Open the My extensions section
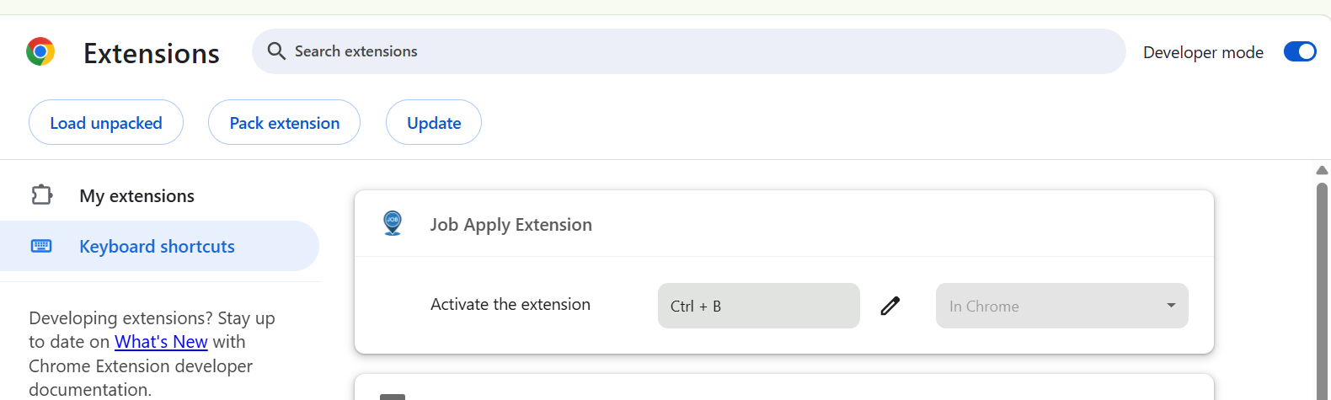The width and height of the screenshot is (1331, 400). 136,196
